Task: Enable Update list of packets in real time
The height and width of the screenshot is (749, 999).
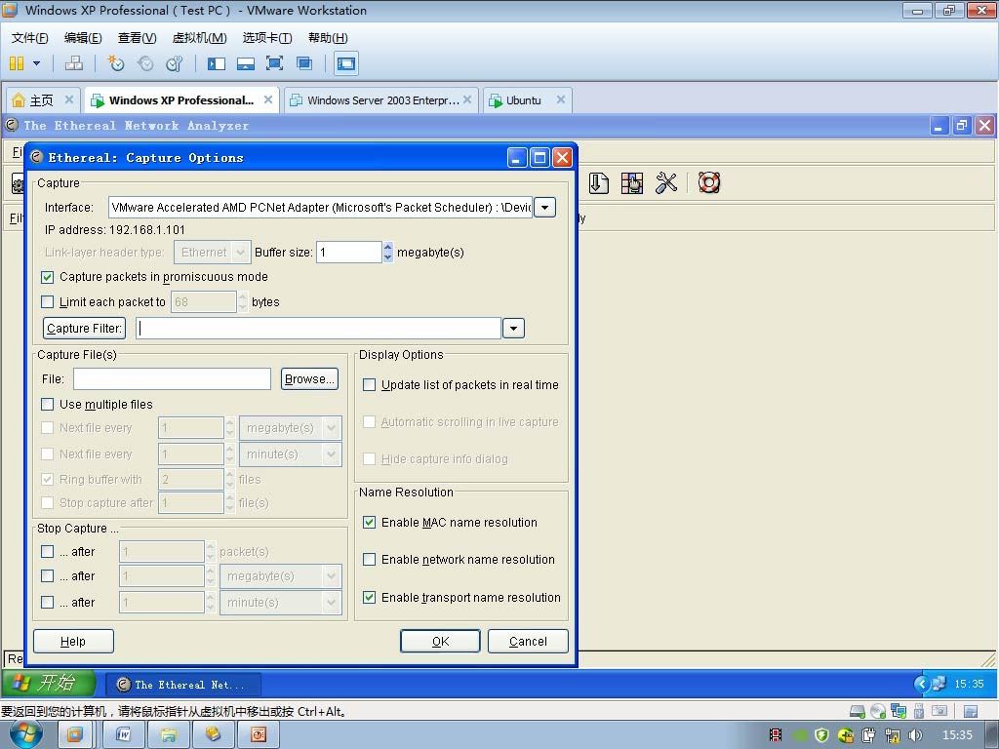Action: [369, 384]
